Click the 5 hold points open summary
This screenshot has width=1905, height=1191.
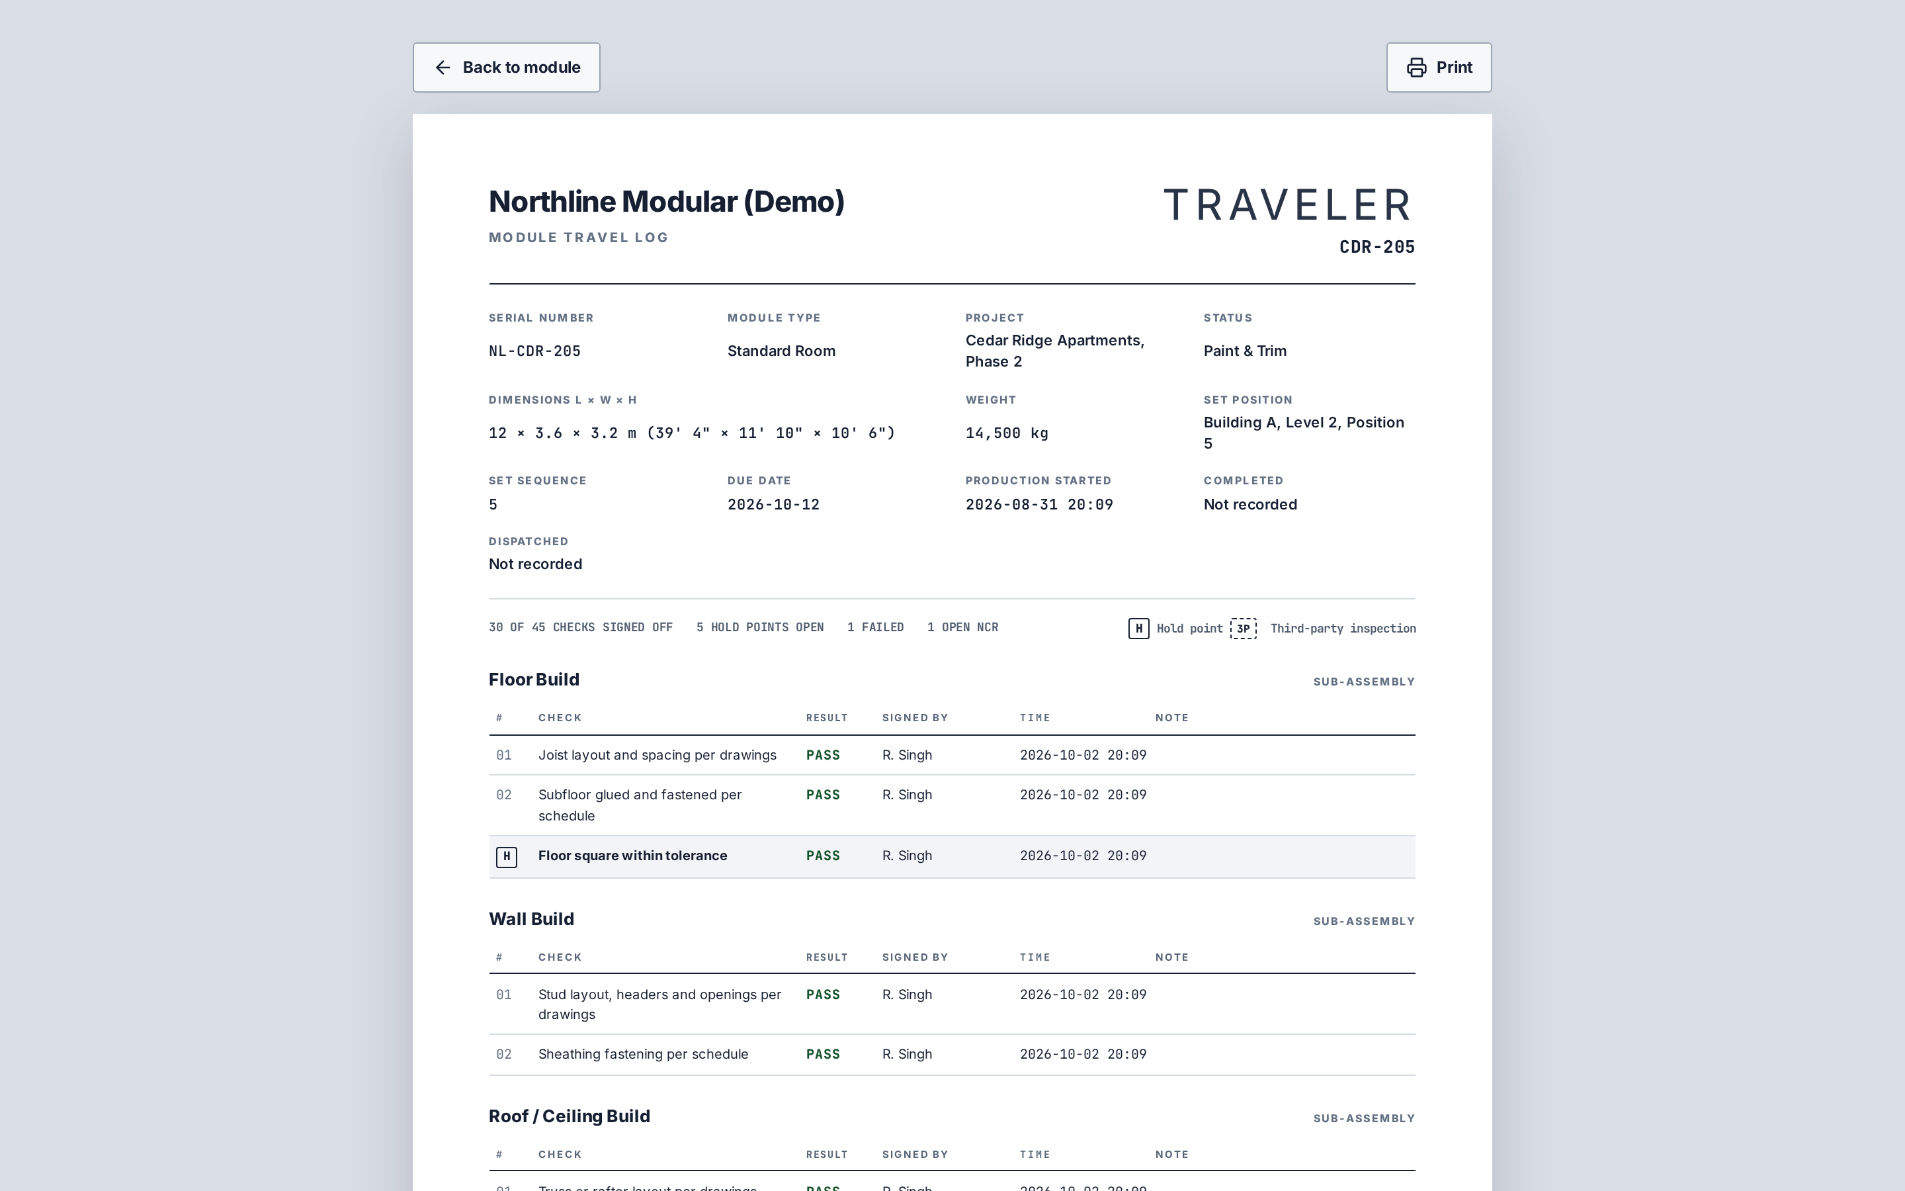(759, 628)
